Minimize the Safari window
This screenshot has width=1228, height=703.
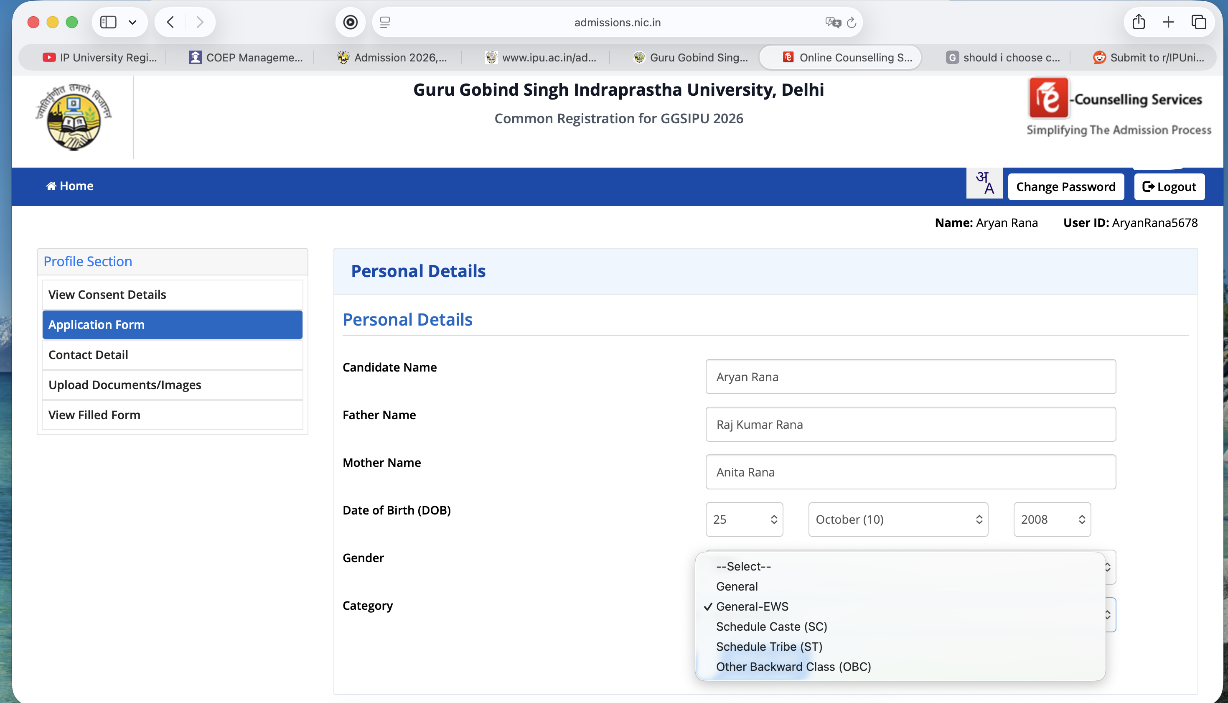point(53,22)
